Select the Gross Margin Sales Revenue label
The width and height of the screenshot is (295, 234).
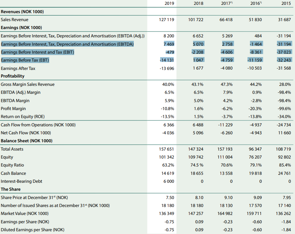click(28, 84)
